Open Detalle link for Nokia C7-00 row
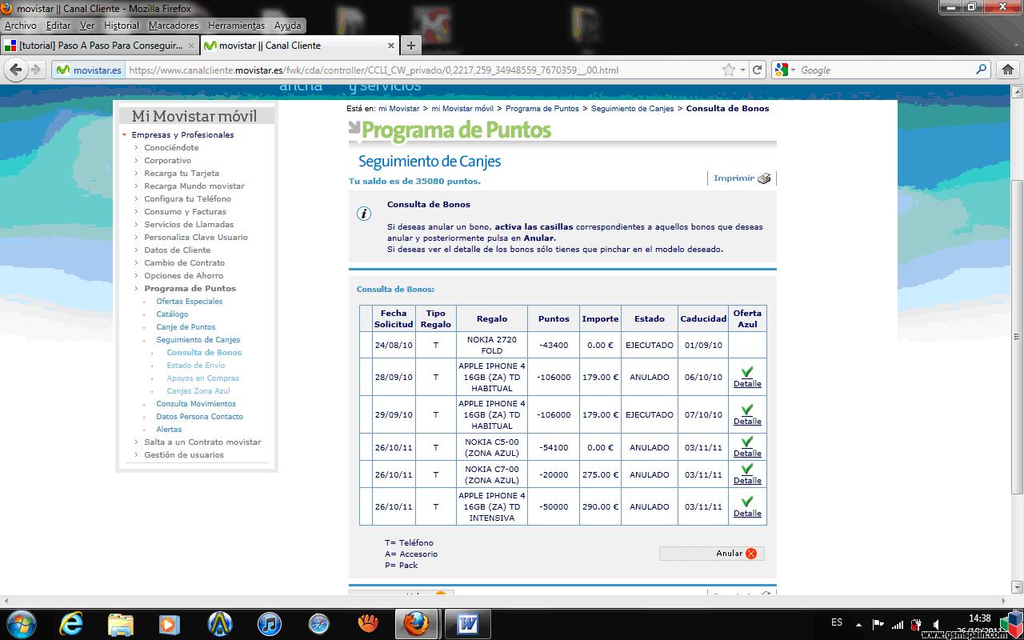Image resolution: width=1024 pixels, height=640 pixels. 747,481
